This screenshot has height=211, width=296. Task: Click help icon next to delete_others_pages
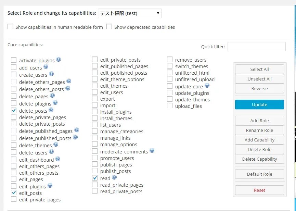pos(69,81)
